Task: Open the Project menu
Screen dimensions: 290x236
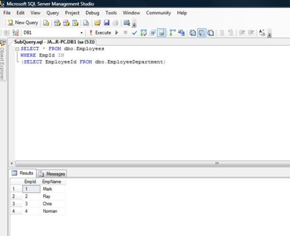Action: click(72, 13)
